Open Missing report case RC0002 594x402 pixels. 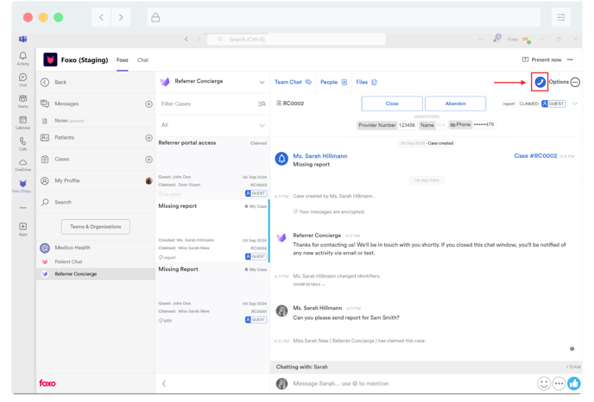pyautogui.click(x=212, y=231)
